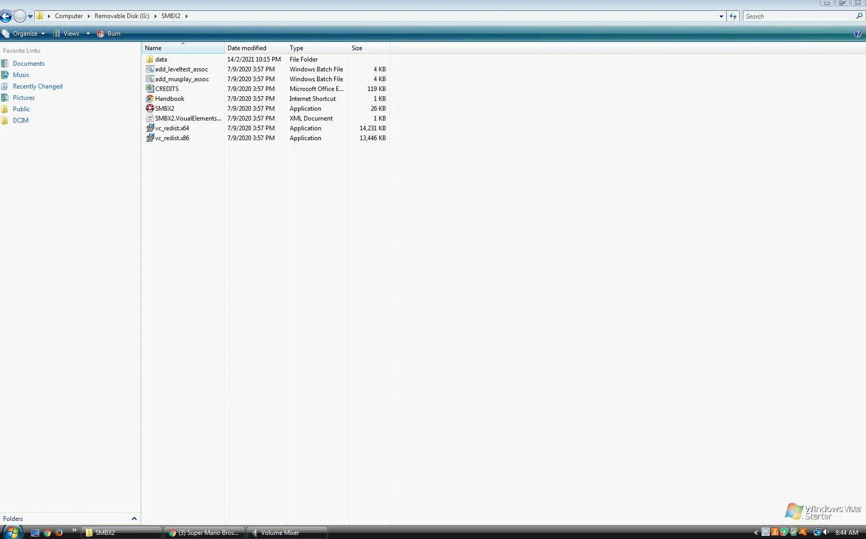This screenshot has width=866, height=539.
Task: Open the Windows Start orb
Action: [12, 532]
